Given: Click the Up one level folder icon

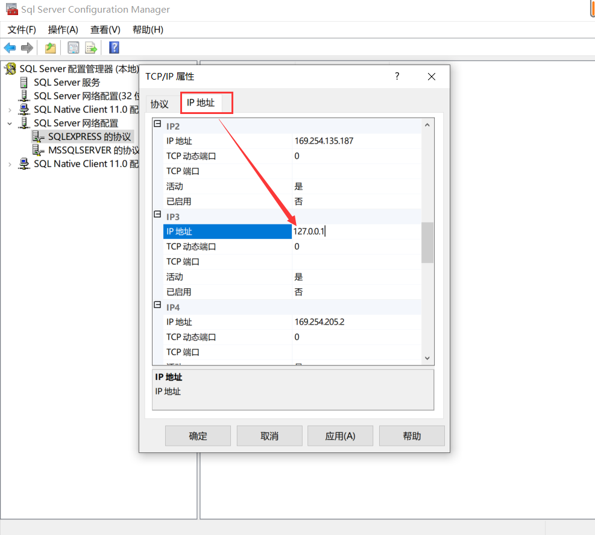Looking at the screenshot, I should click(x=51, y=48).
